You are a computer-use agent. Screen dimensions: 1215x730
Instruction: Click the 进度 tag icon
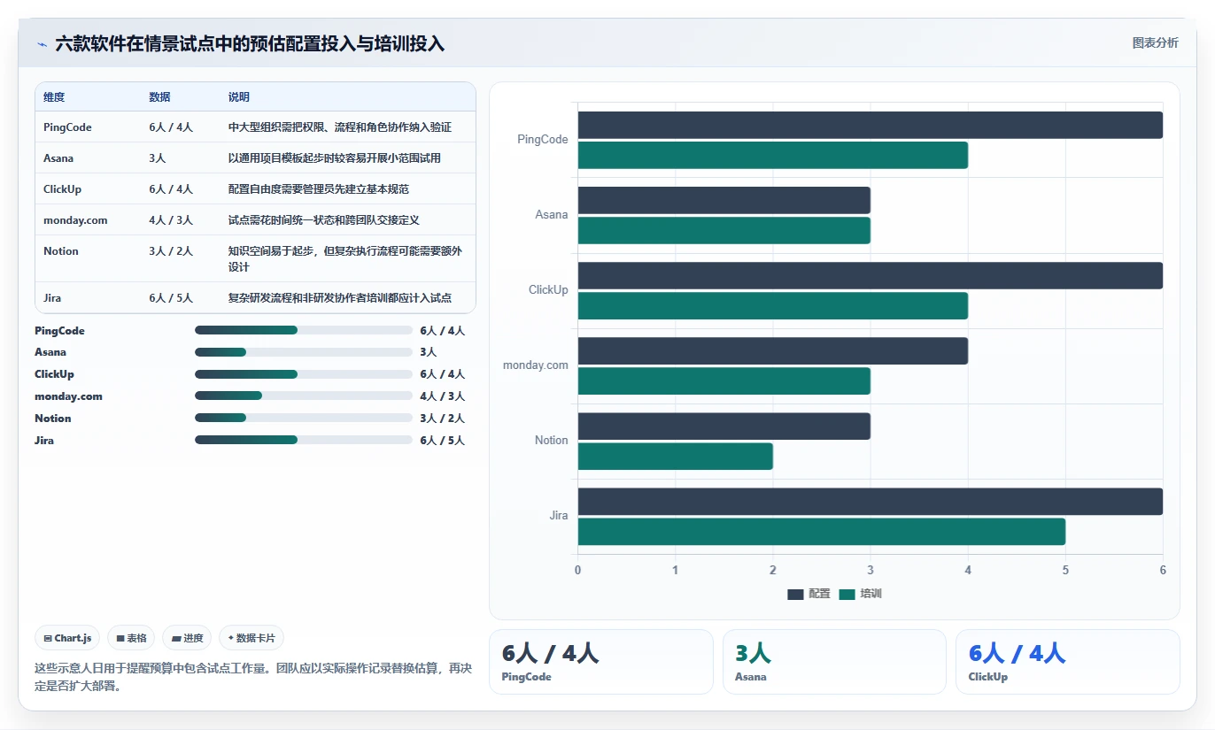tap(176, 639)
